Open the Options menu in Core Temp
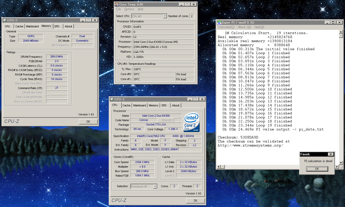345x207 pixels. [x=129, y=9]
